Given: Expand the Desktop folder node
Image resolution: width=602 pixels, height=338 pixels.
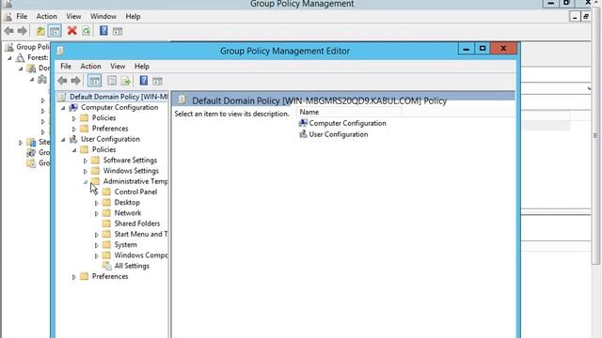Looking at the screenshot, I should (x=96, y=203).
